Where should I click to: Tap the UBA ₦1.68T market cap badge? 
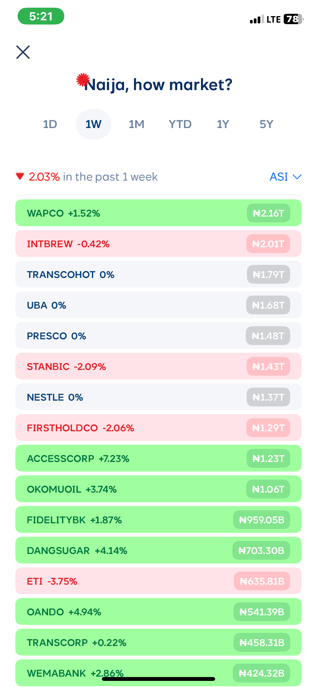pos(268,305)
